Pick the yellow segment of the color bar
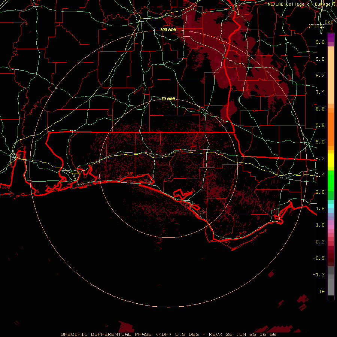 (x=331, y=160)
